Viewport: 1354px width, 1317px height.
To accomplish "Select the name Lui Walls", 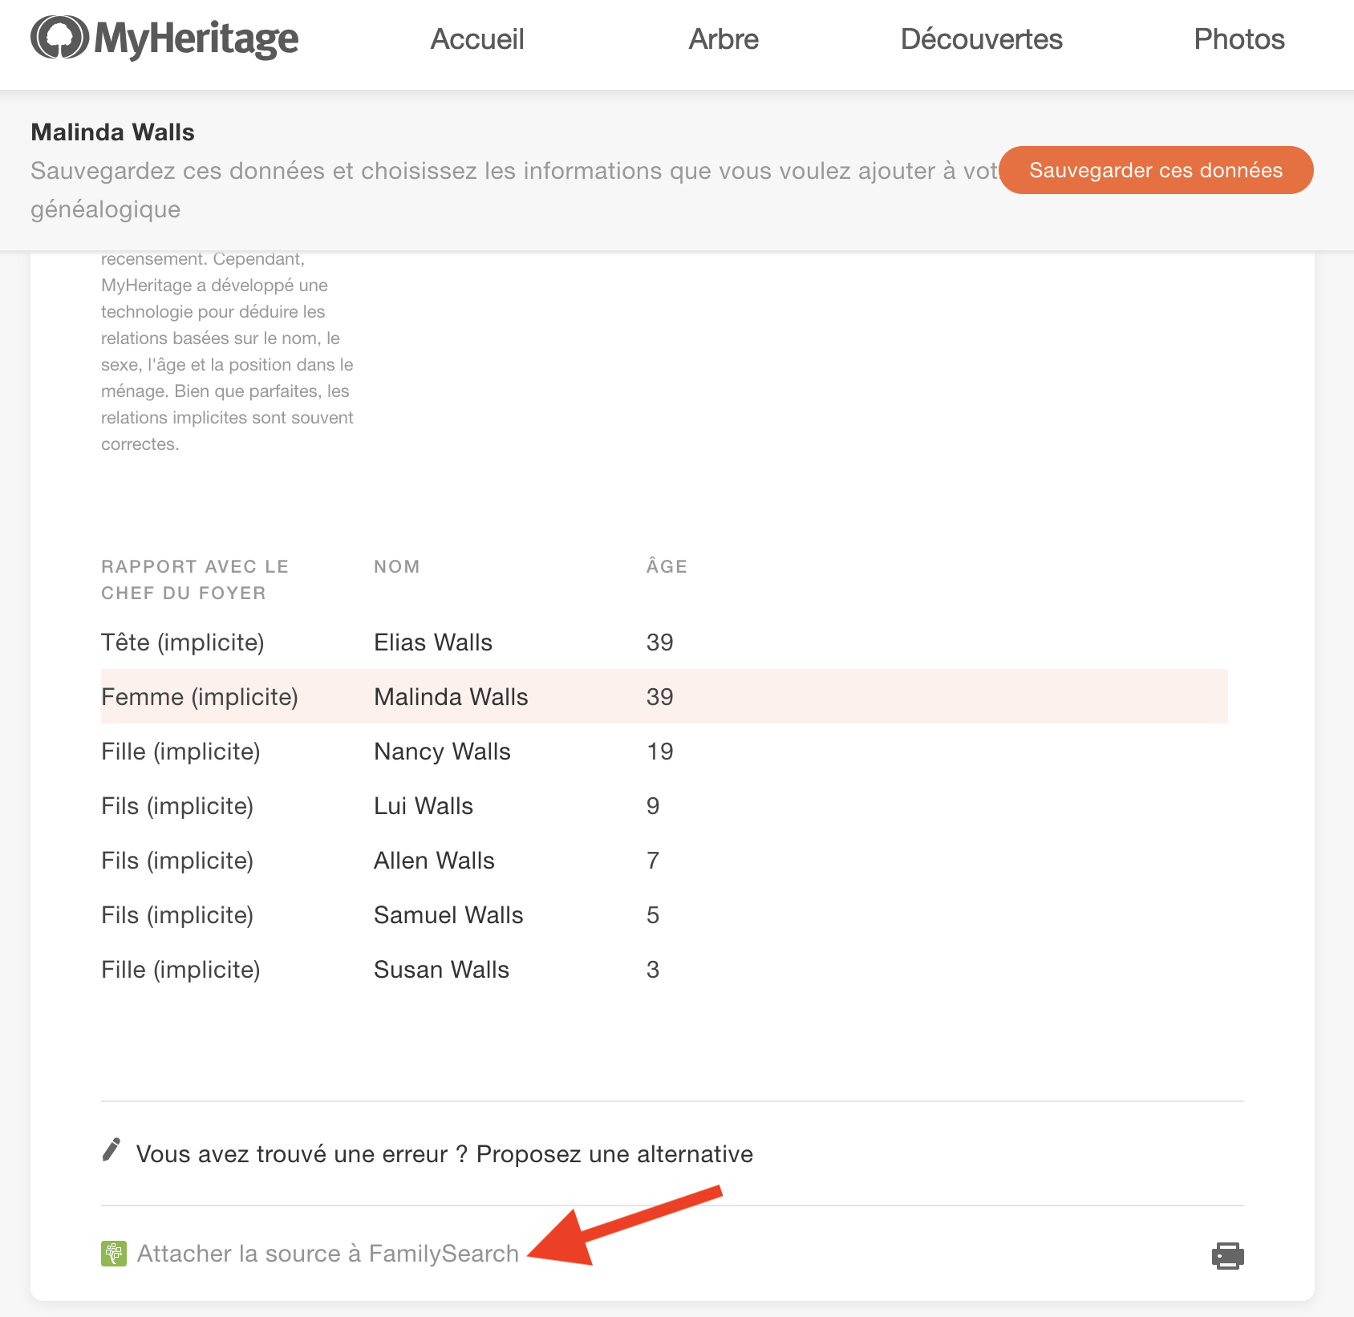I will (x=424, y=806).
